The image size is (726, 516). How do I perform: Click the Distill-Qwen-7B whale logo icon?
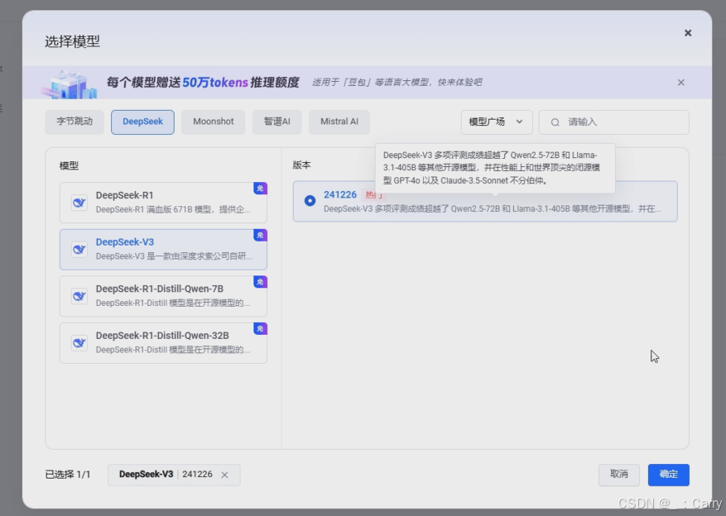click(x=79, y=296)
